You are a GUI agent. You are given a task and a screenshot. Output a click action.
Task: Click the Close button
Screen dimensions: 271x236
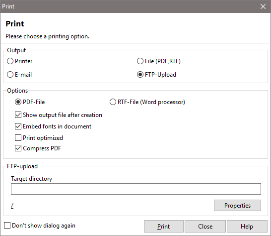coord(205,226)
